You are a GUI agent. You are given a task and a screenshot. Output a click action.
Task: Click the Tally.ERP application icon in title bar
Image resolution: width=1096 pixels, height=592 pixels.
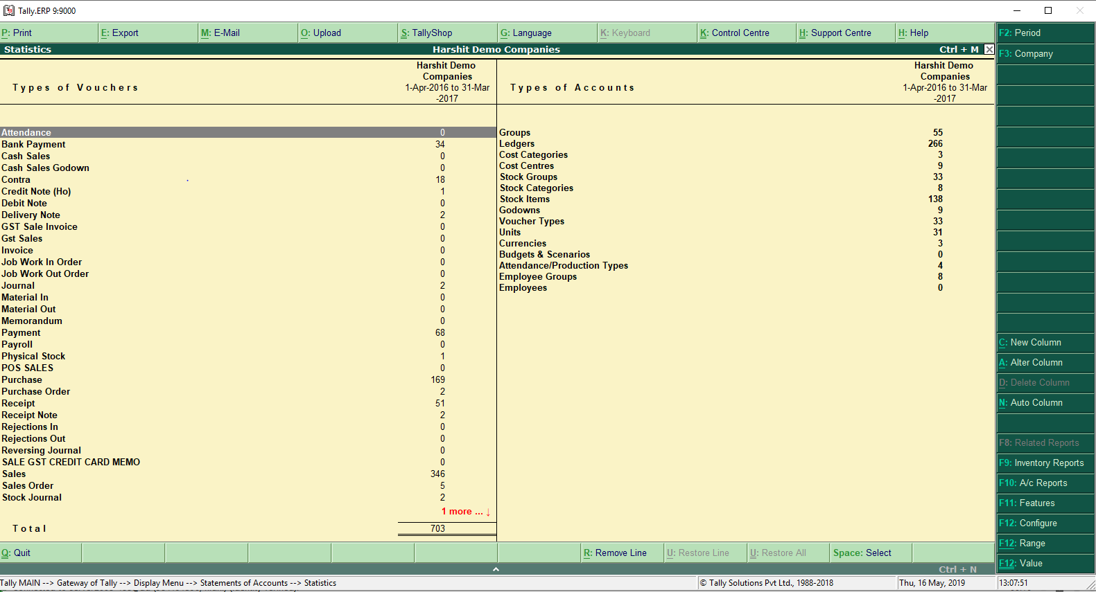click(9, 10)
